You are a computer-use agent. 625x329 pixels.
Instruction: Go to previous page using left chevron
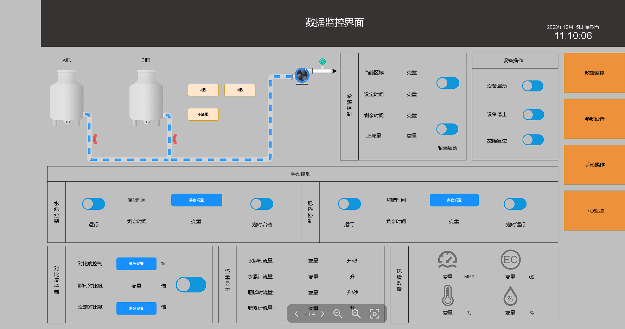pyautogui.click(x=296, y=314)
